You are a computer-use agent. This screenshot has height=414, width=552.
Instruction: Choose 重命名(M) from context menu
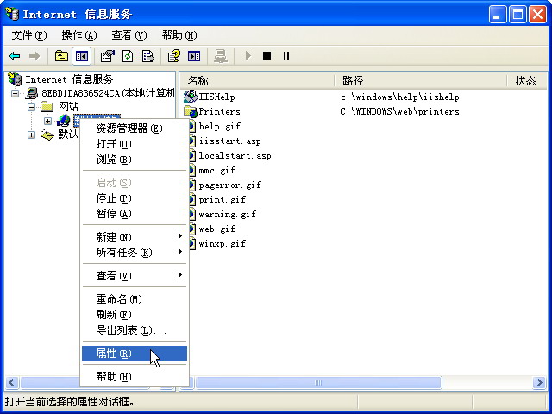[x=135, y=299]
